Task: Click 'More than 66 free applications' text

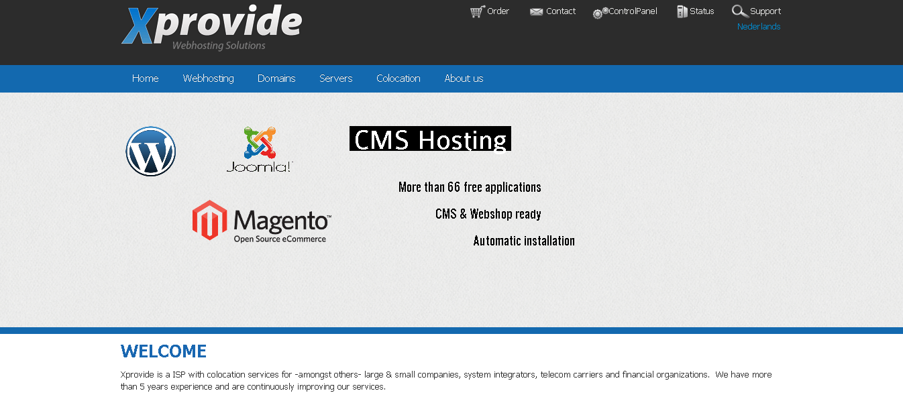Action: click(470, 187)
